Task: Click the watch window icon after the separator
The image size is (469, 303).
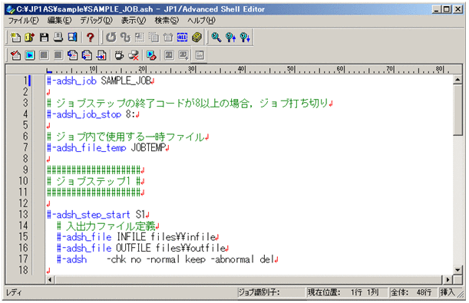Action: click(x=169, y=55)
